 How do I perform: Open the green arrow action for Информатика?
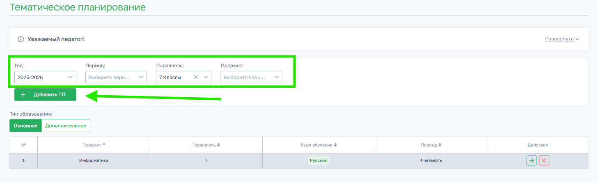pyautogui.click(x=532, y=160)
